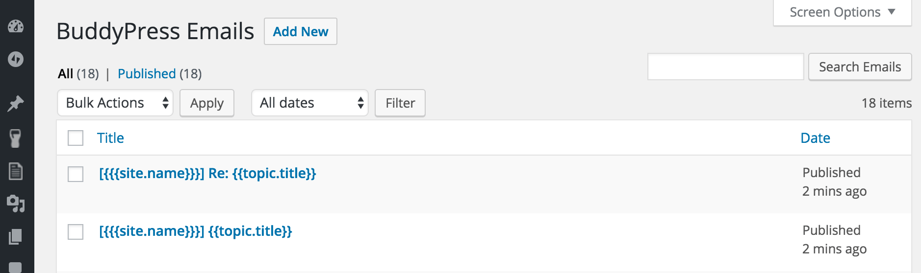Select checkbox for [{{{site.name}}}] {{topic.title}} email
Image resolution: width=921 pixels, height=273 pixels.
[x=76, y=231]
